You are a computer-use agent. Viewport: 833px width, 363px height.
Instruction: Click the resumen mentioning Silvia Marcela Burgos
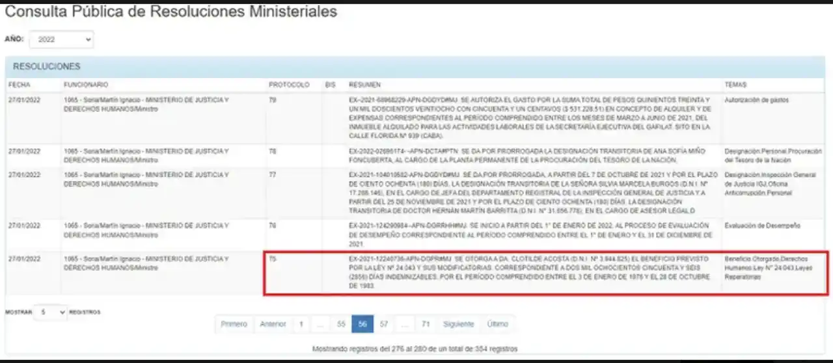pyautogui.click(x=532, y=193)
